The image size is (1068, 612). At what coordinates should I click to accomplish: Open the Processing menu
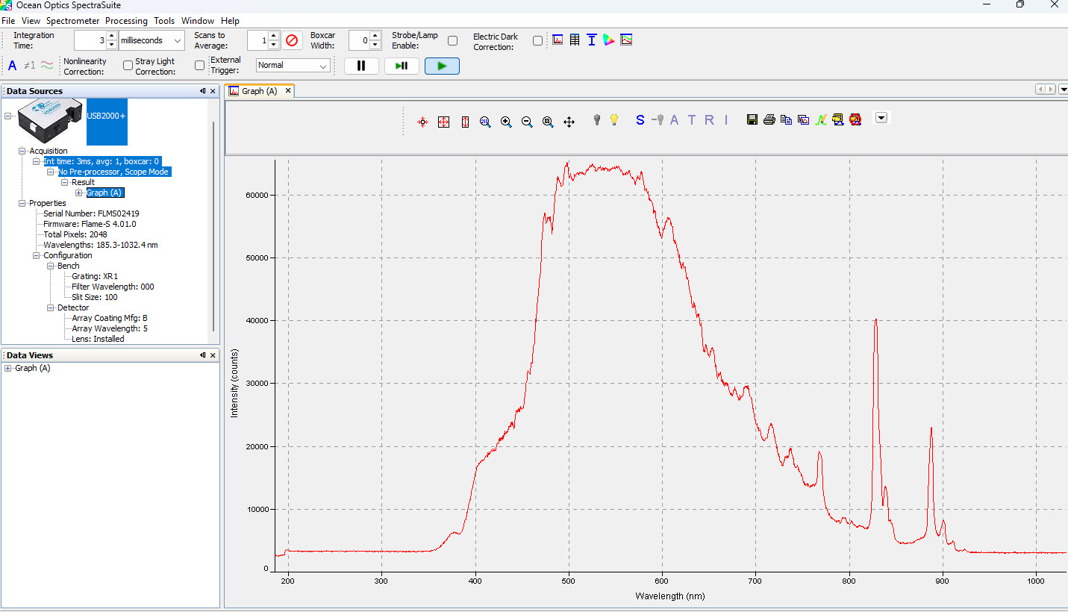click(x=126, y=21)
